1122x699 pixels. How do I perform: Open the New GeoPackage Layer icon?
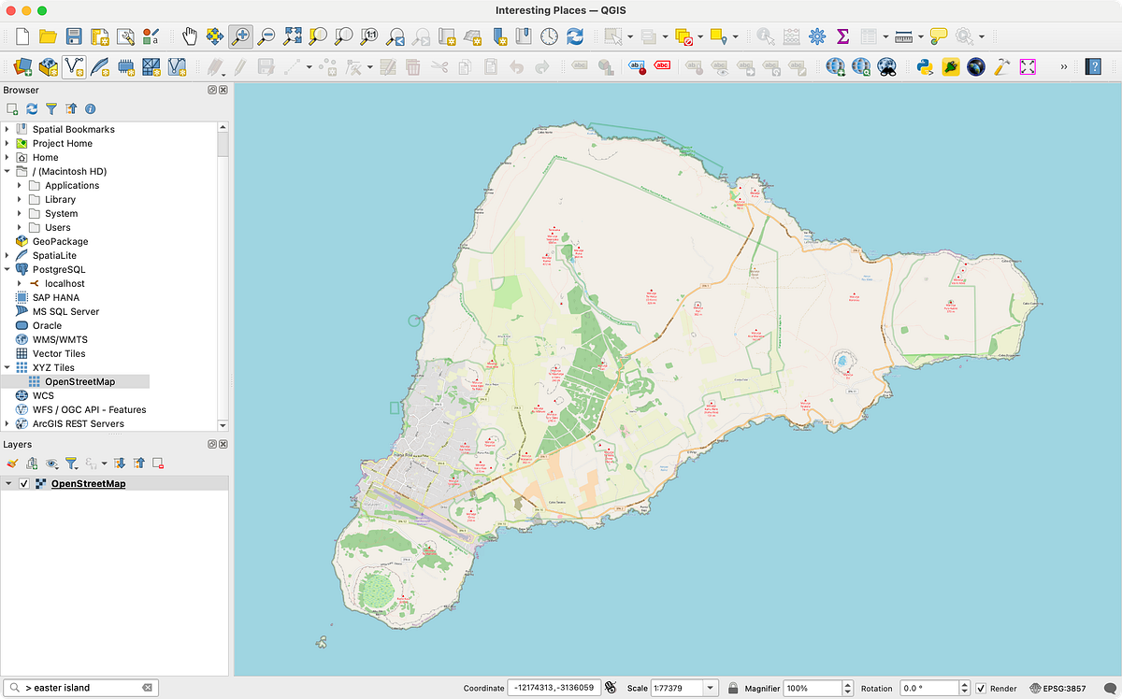[x=49, y=66]
